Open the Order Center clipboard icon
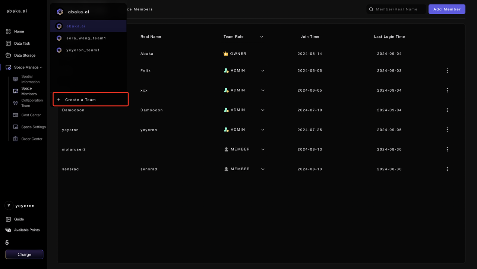 [x=15, y=139]
